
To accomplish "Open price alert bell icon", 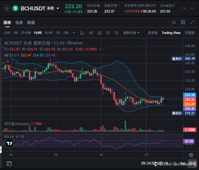I will 174,22.
